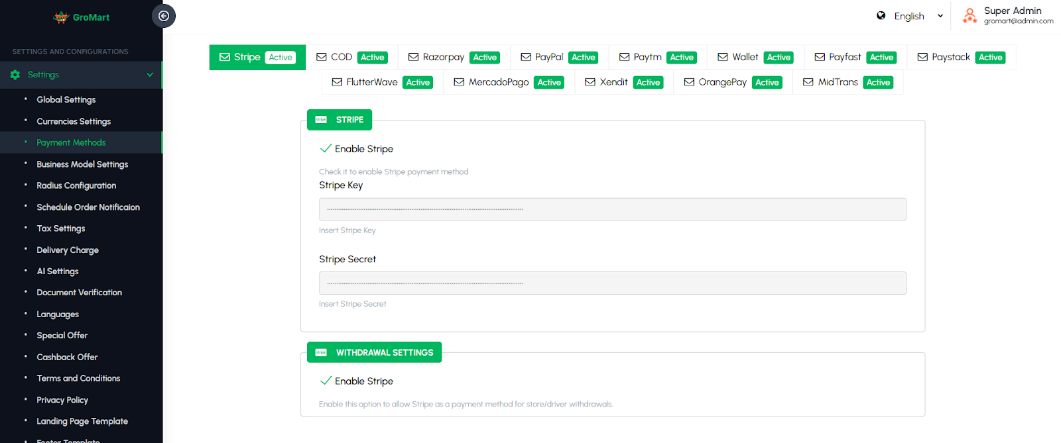Click the GroMart logo icon
The image size is (1061, 443).
[61, 17]
